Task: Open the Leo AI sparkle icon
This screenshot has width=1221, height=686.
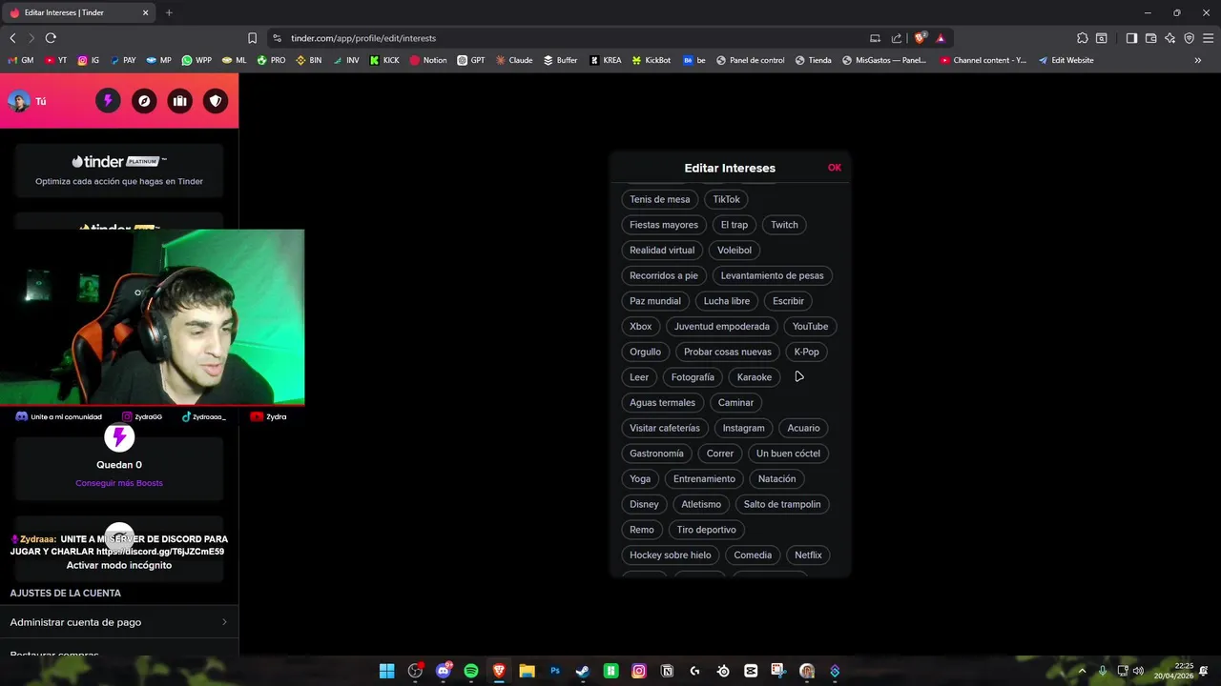Action: point(1169,38)
